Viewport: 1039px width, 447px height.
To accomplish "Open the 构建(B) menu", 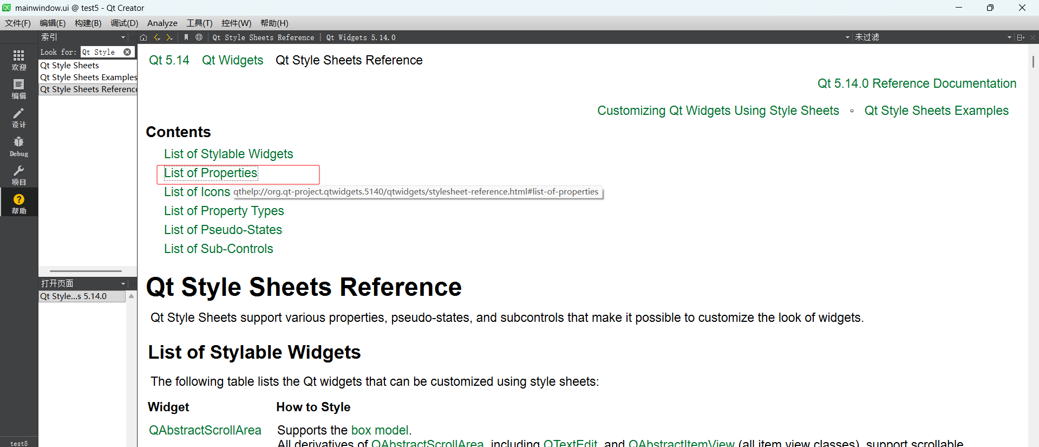I will pyautogui.click(x=88, y=23).
